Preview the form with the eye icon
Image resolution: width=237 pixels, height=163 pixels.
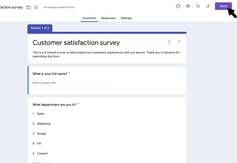click(188, 6)
